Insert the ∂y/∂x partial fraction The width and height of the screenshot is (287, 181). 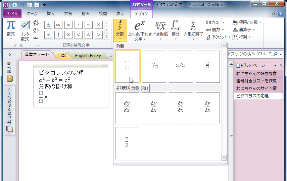tap(181, 108)
